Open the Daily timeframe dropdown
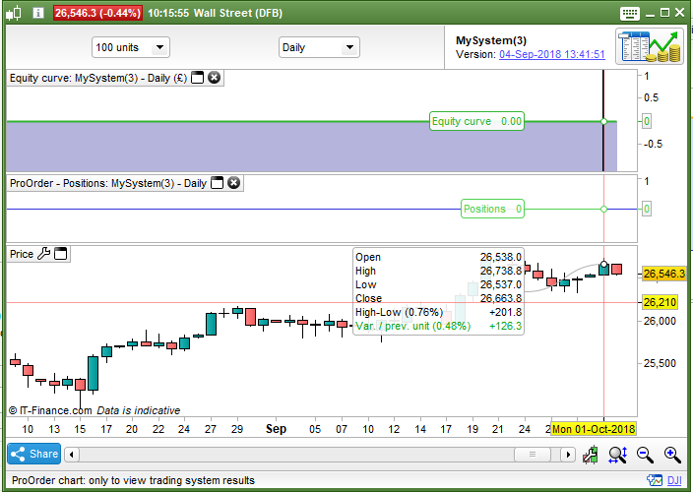The width and height of the screenshot is (693, 492). (319, 47)
